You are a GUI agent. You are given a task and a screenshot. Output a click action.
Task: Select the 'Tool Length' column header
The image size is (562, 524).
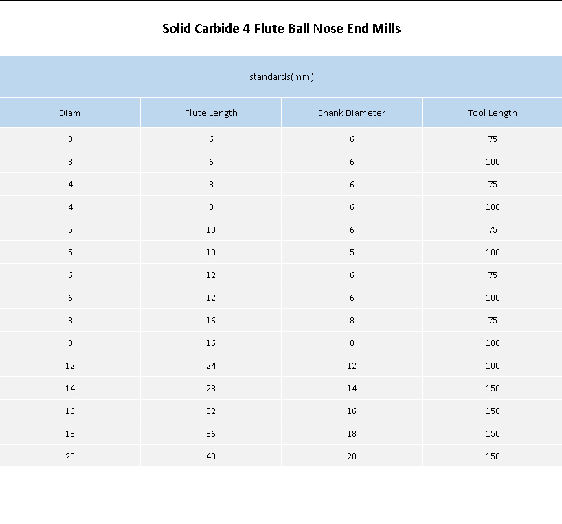(492, 113)
